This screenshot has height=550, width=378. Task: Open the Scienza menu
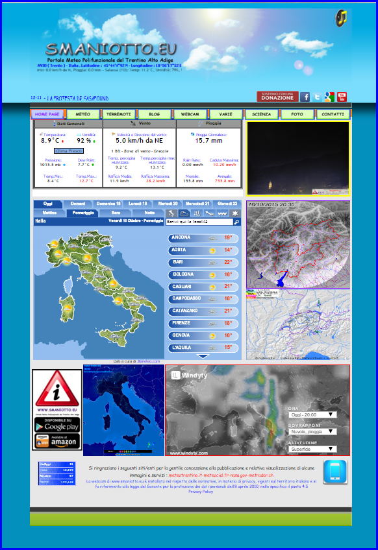261,114
